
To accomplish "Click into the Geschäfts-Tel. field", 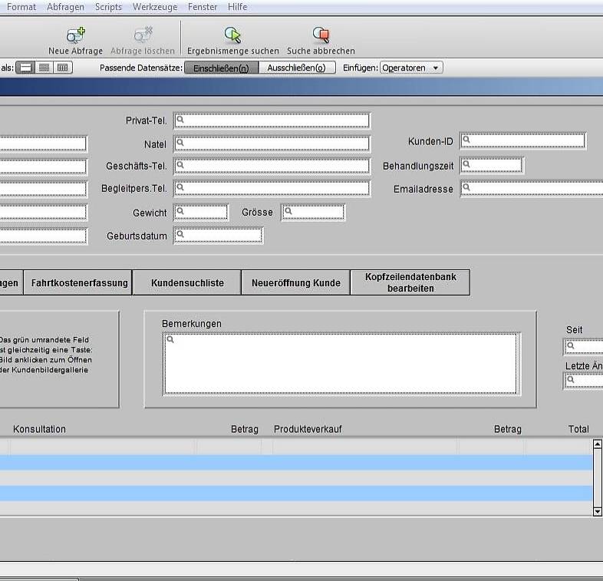I will tap(272, 166).
